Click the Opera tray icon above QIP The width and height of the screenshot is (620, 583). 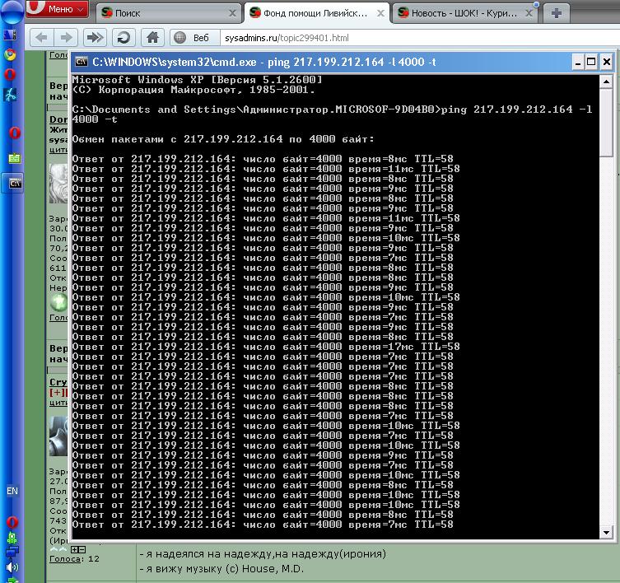click(x=12, y=522)
